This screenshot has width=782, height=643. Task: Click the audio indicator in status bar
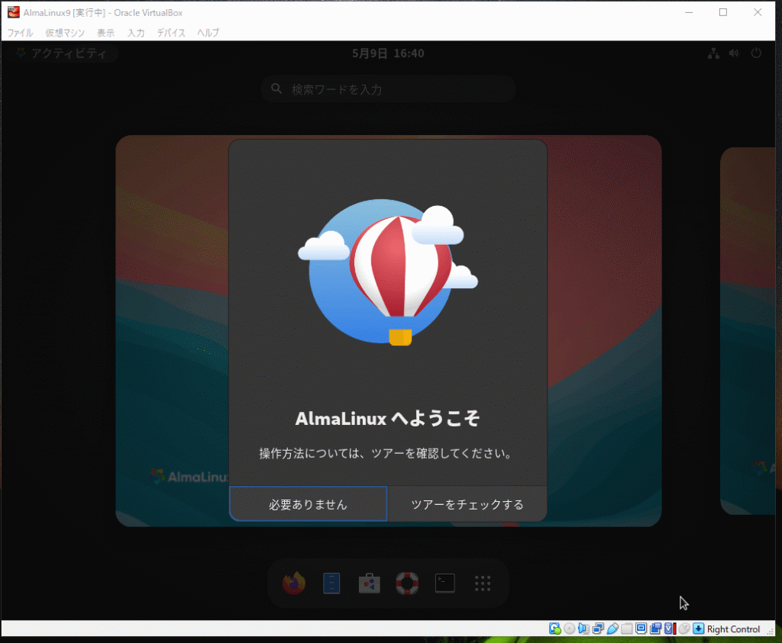point(583,629)
